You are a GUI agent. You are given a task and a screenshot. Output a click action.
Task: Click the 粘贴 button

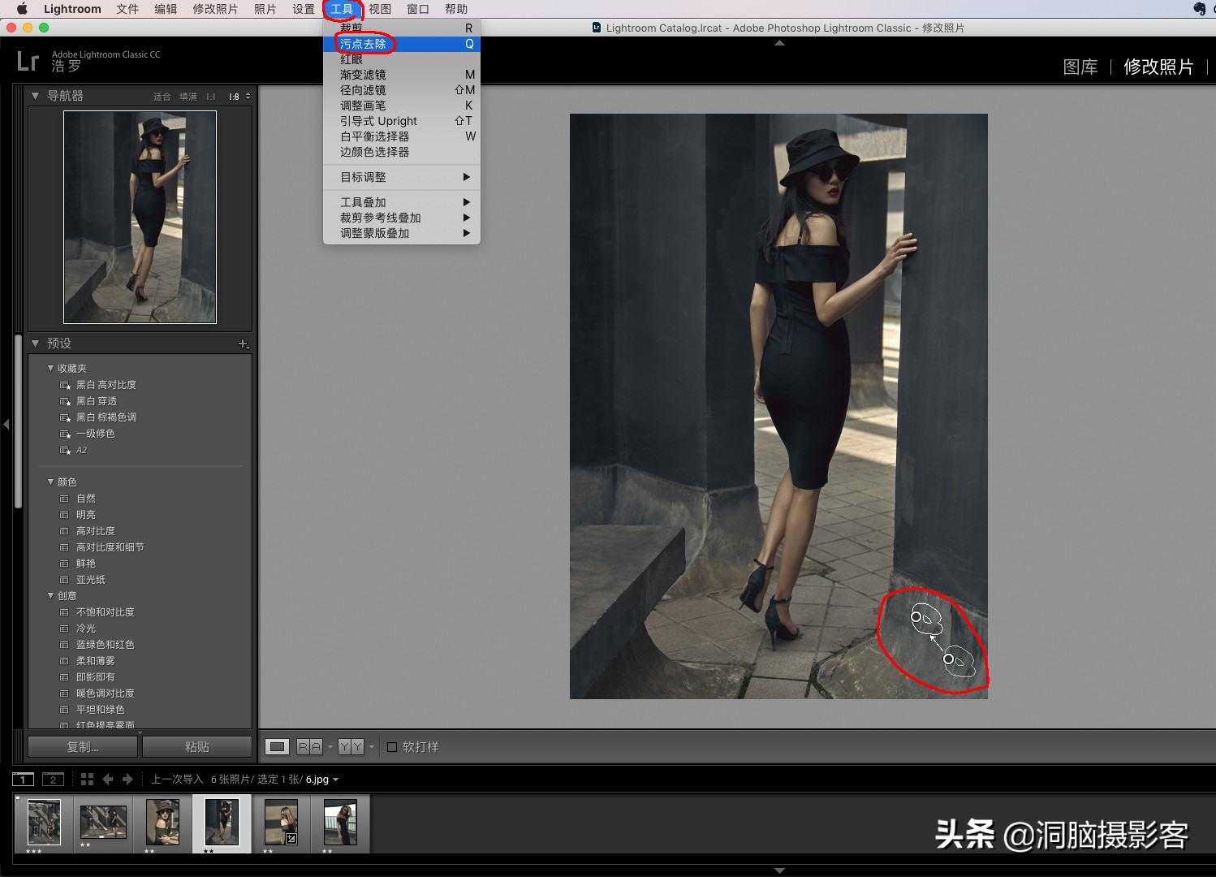pos(197,746)
